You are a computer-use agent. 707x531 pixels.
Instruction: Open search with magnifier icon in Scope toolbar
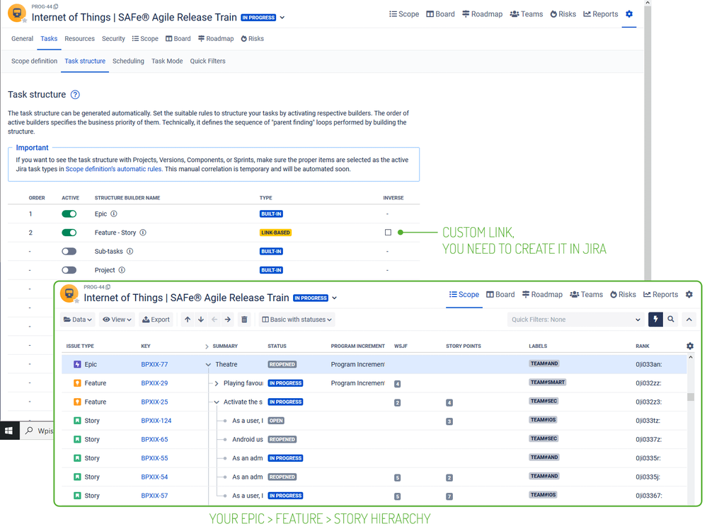(x=671, y=320)
